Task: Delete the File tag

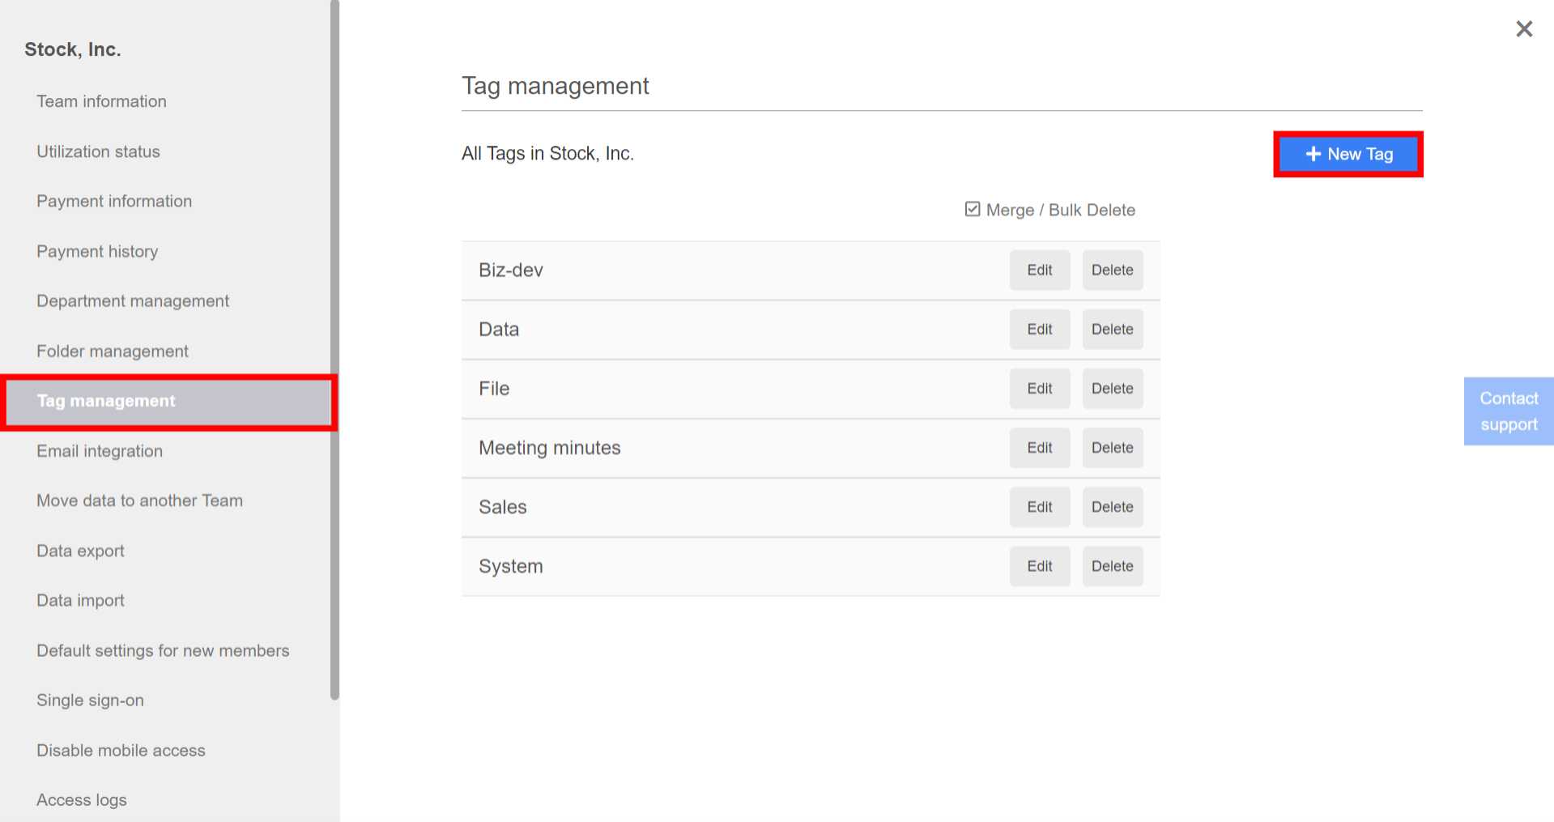Action: point(1112,388)
